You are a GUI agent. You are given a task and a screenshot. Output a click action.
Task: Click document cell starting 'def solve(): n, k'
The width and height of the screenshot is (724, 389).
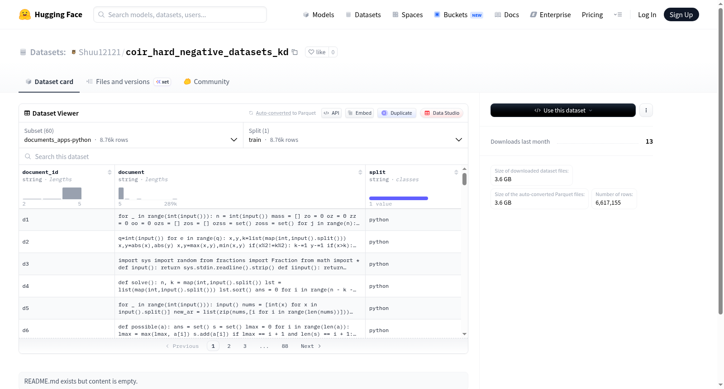(x=240, y=286)
